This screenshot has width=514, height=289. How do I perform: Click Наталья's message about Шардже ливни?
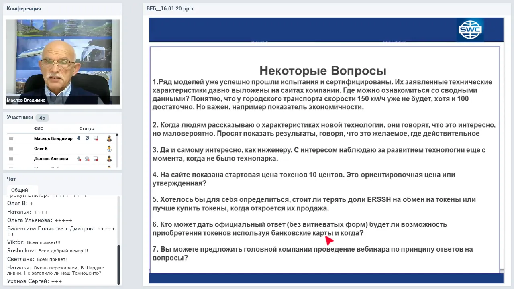[x=55, y=270]
